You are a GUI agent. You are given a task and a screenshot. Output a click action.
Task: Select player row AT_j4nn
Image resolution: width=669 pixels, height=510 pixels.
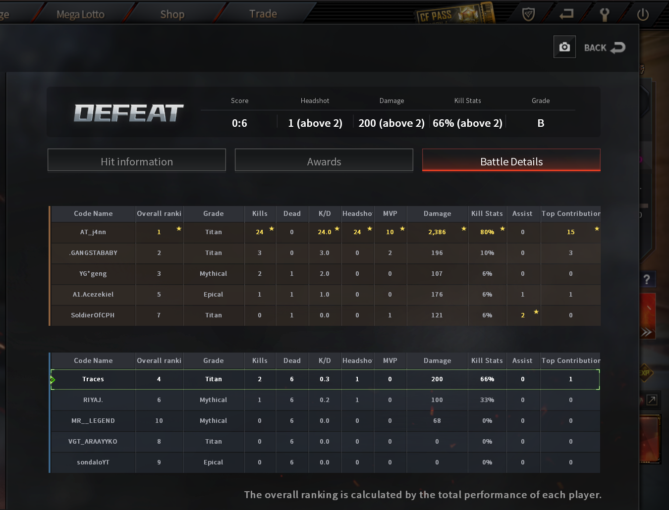pos(326,232)
